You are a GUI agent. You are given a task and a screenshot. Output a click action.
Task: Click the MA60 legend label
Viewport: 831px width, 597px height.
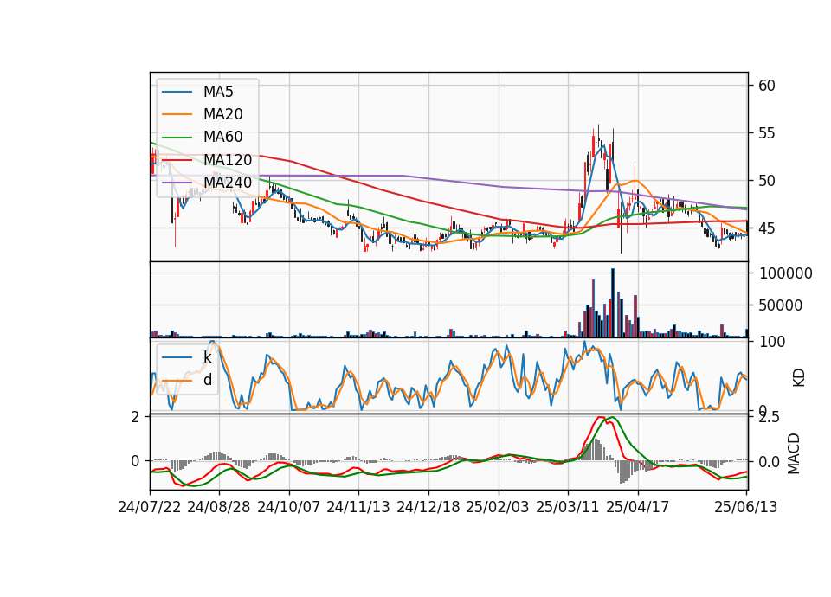pos(223,138)
